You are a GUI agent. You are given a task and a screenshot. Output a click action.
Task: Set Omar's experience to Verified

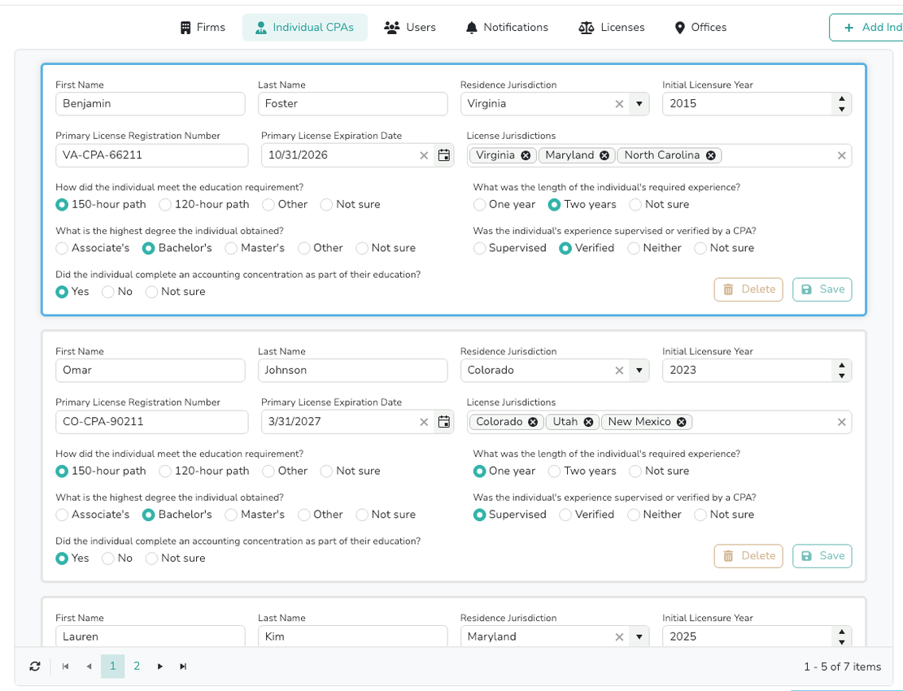pos(565,515)
